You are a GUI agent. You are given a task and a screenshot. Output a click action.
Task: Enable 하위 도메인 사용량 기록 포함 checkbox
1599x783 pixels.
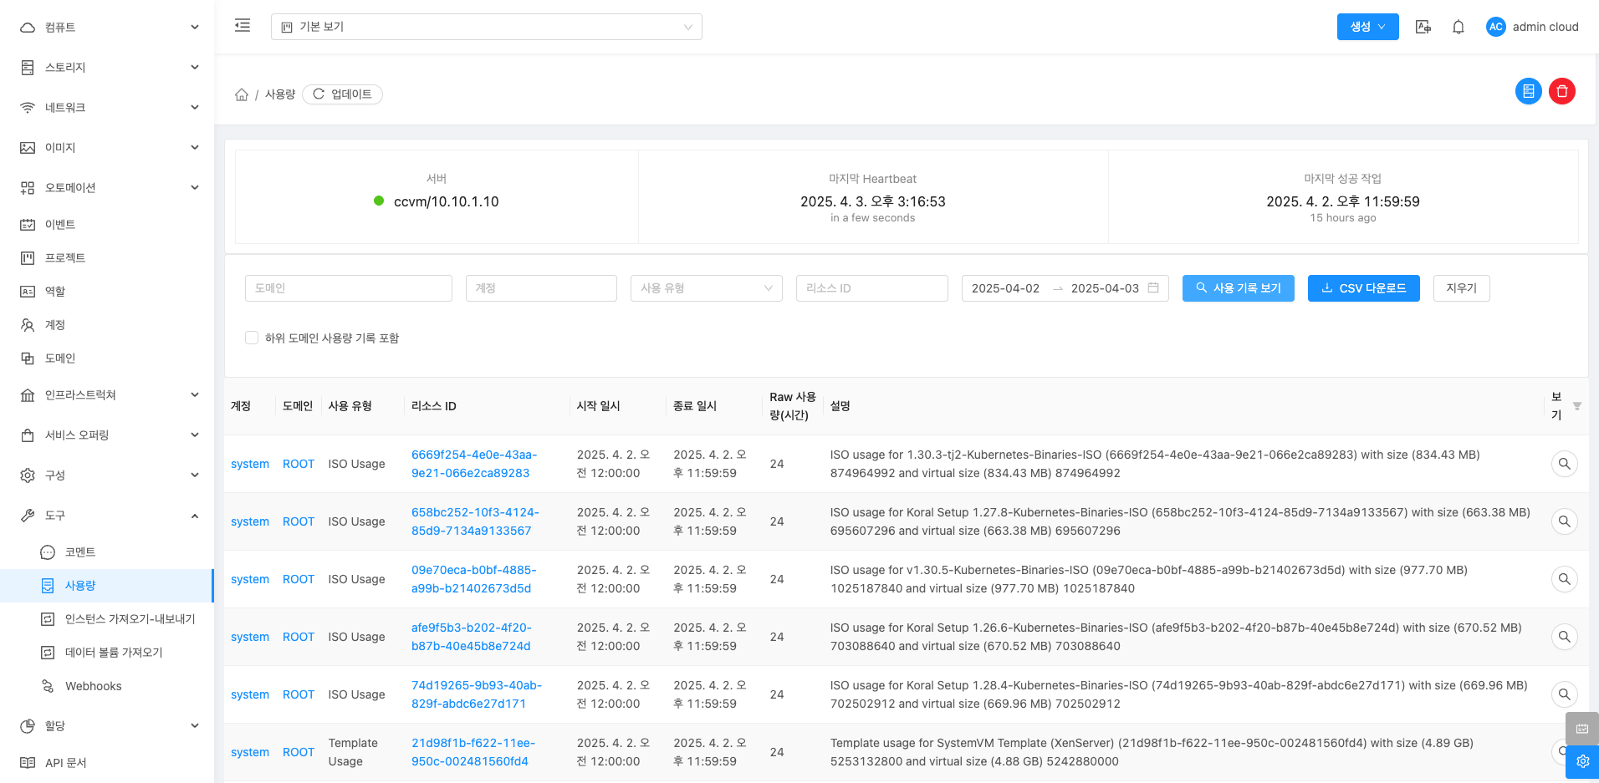252,338
